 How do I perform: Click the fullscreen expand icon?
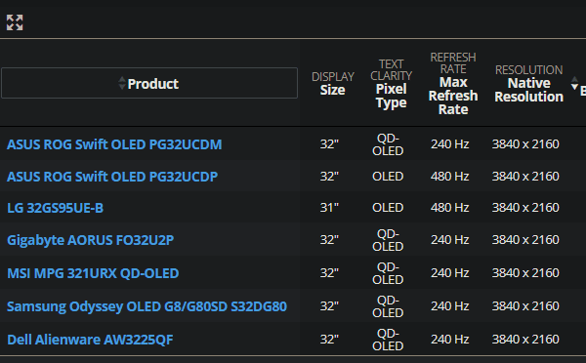point(15,22)
